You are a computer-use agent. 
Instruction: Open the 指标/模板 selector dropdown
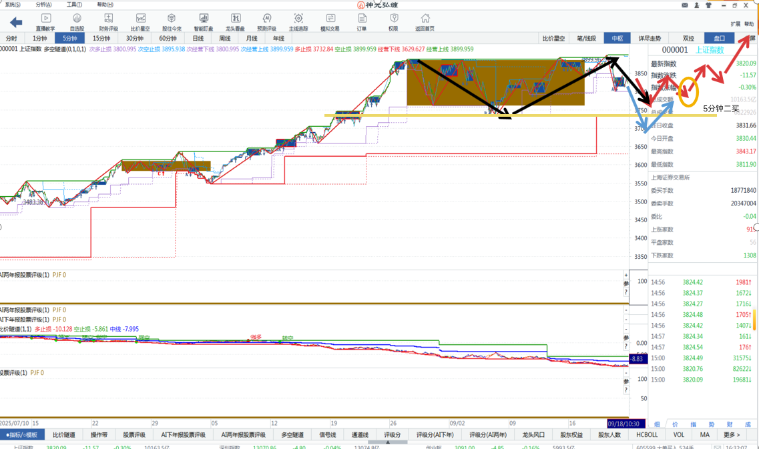[22, 435]
